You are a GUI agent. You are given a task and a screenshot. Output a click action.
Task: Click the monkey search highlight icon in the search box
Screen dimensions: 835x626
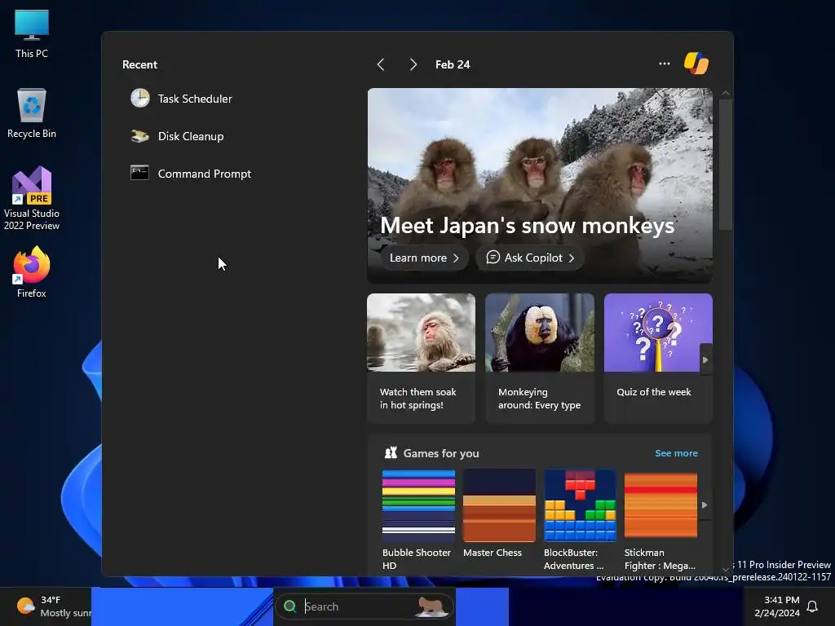point(431,606)
